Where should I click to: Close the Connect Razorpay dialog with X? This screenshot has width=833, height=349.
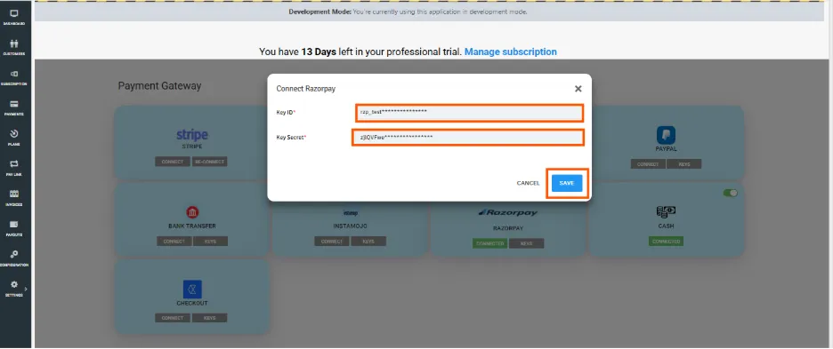pos(578,89)
